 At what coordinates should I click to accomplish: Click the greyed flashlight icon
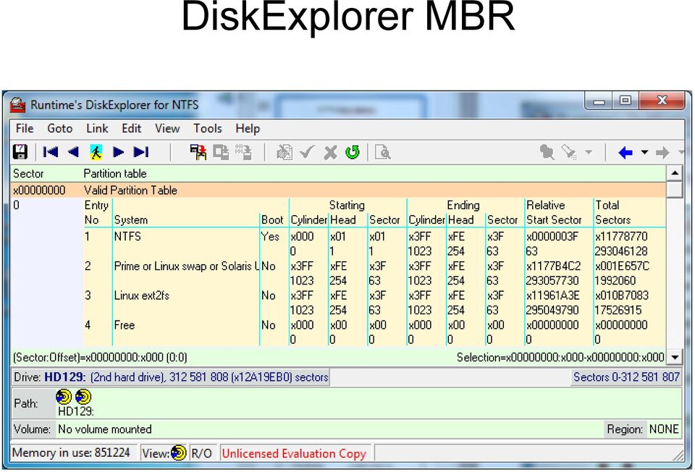point(569,153)
